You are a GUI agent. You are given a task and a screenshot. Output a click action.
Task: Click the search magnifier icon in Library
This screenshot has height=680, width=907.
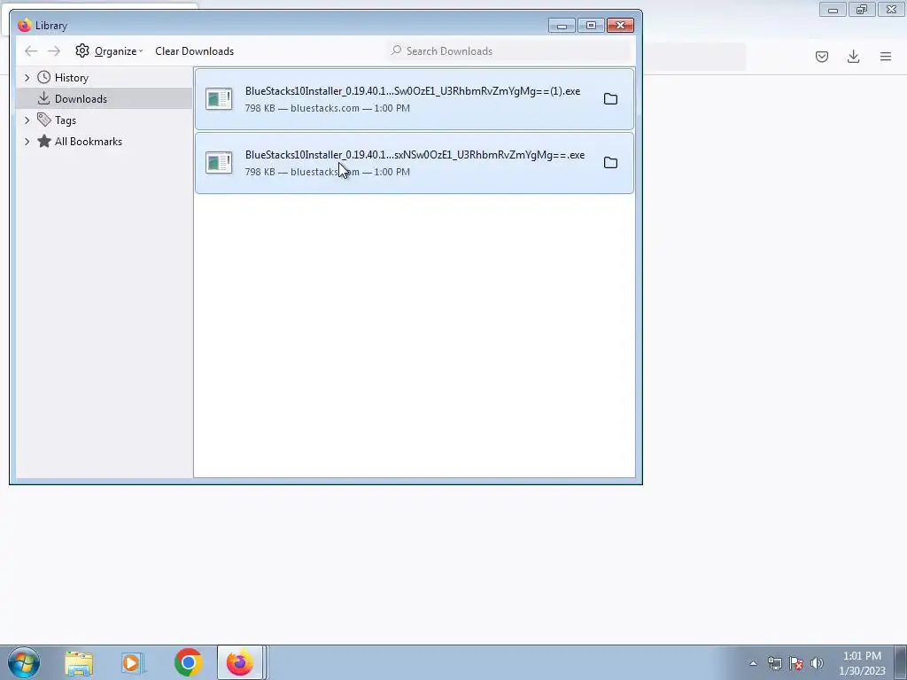pyautogui.click(x=396, y=50)
